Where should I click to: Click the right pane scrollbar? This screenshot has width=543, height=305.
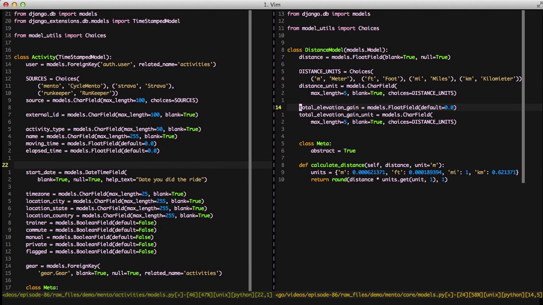[523, 97]
